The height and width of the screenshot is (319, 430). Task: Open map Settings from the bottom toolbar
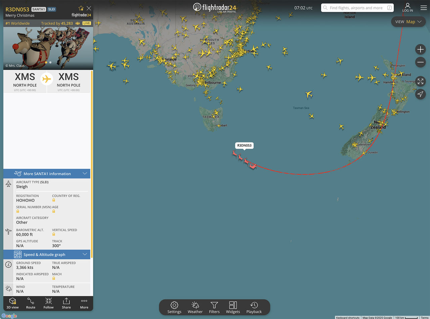(x=174, y=307)
